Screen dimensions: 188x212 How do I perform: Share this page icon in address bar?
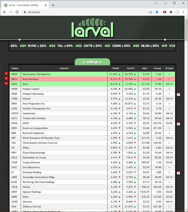[x=150, y=12]
